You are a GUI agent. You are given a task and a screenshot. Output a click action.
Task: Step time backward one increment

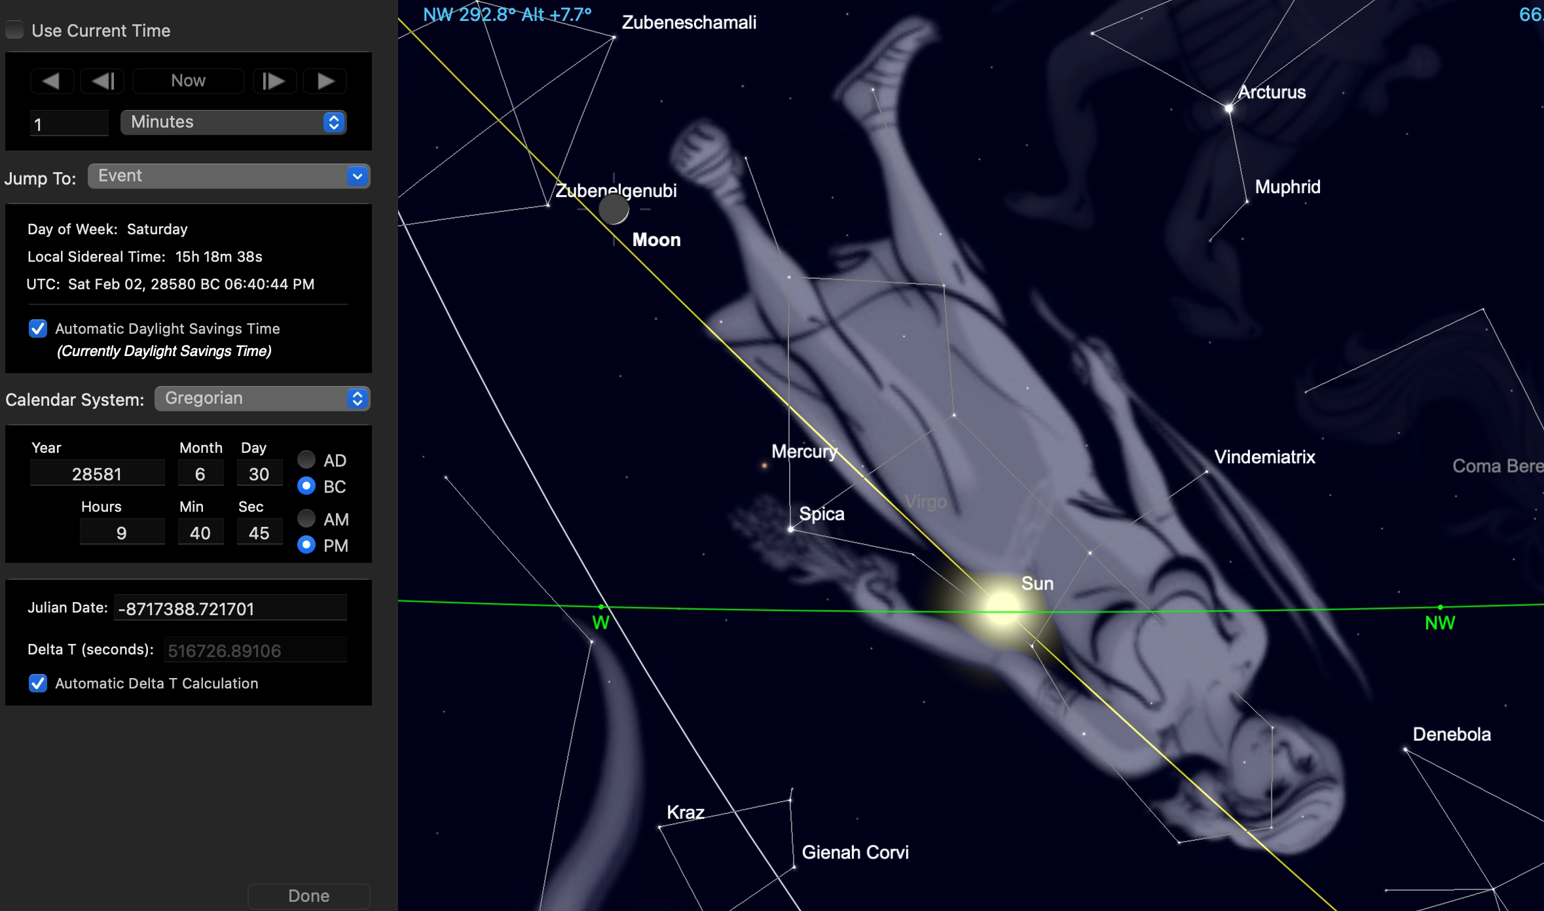point(103,81)
